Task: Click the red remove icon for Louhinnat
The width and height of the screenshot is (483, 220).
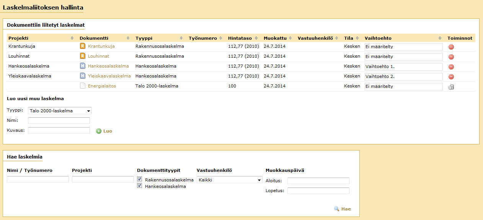Action: [451, 57]
